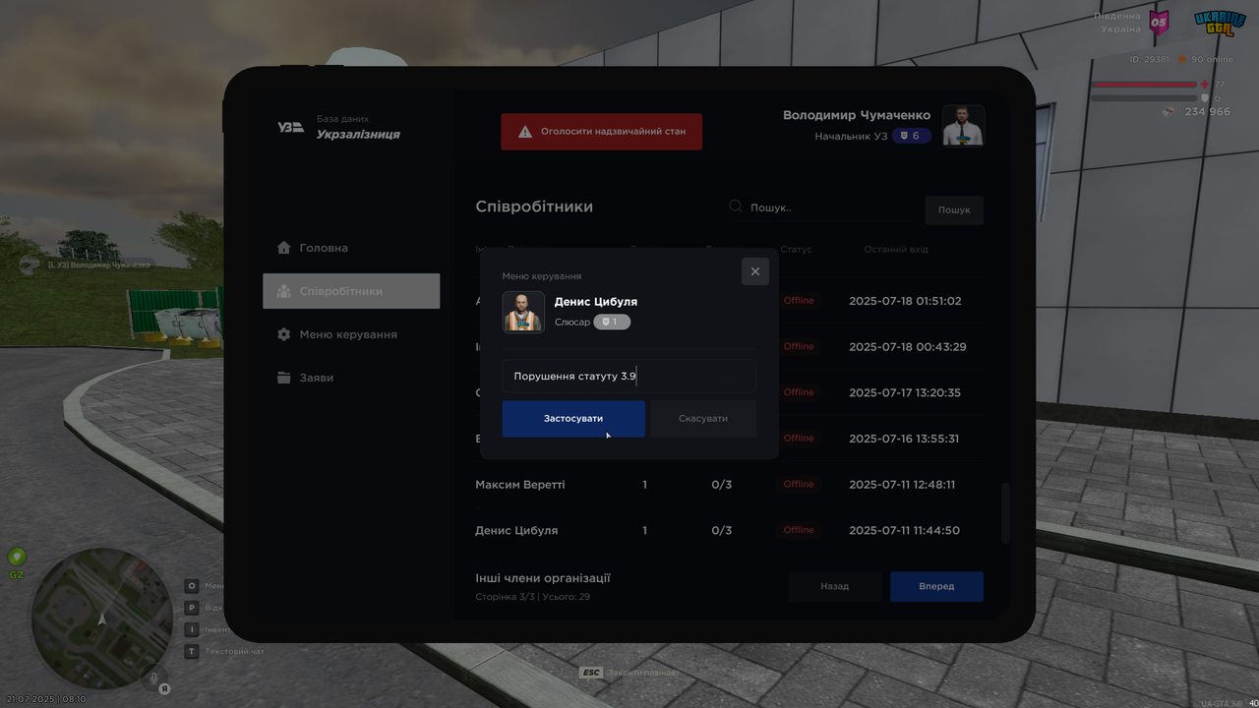This screenshot has height=708, width=1259.
Task: Click the folder icon beside Заяви
Action: pos(284,378)
